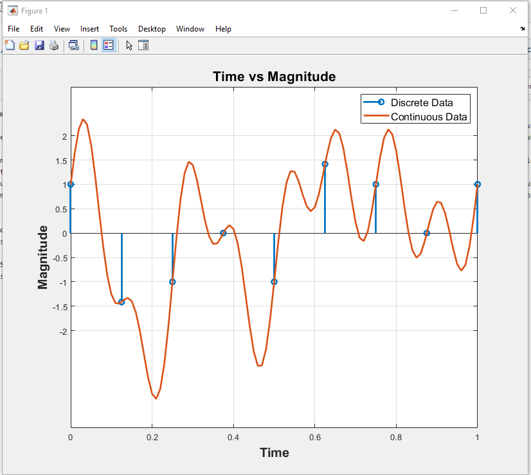Activate the Edit Plot arrow tool

point(129,45)
